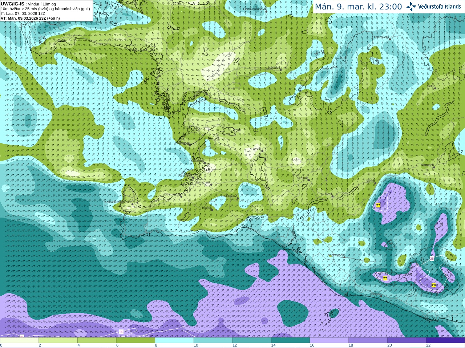465x348 pixels.
Task: Click the Húsafell station dot
Action: pyautogui.click(x=281, y=69)
